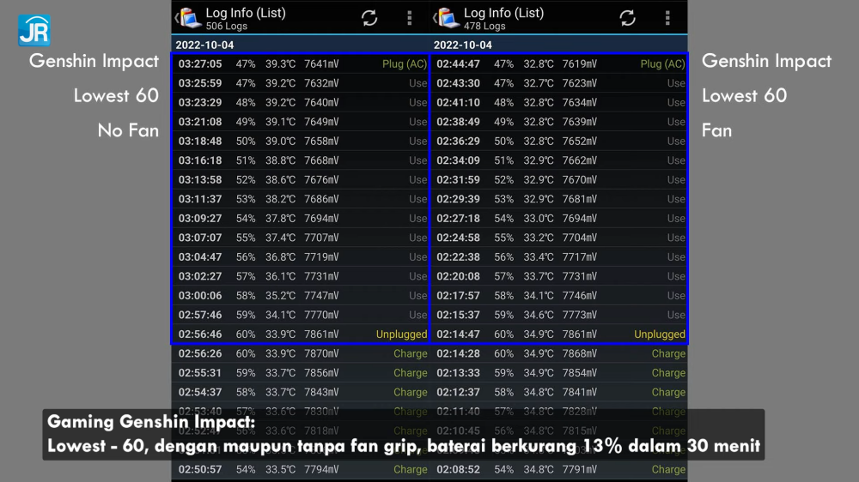Open the 02:14:47 Unplugged log entry

tap(559, 334)
